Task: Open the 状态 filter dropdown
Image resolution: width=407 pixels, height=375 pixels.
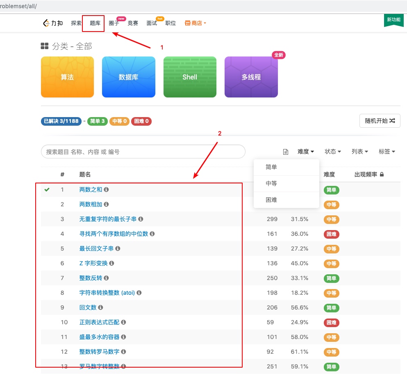Action: point(333,151)
